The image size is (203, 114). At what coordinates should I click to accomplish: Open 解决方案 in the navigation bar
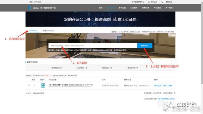[x=122, y=8]
